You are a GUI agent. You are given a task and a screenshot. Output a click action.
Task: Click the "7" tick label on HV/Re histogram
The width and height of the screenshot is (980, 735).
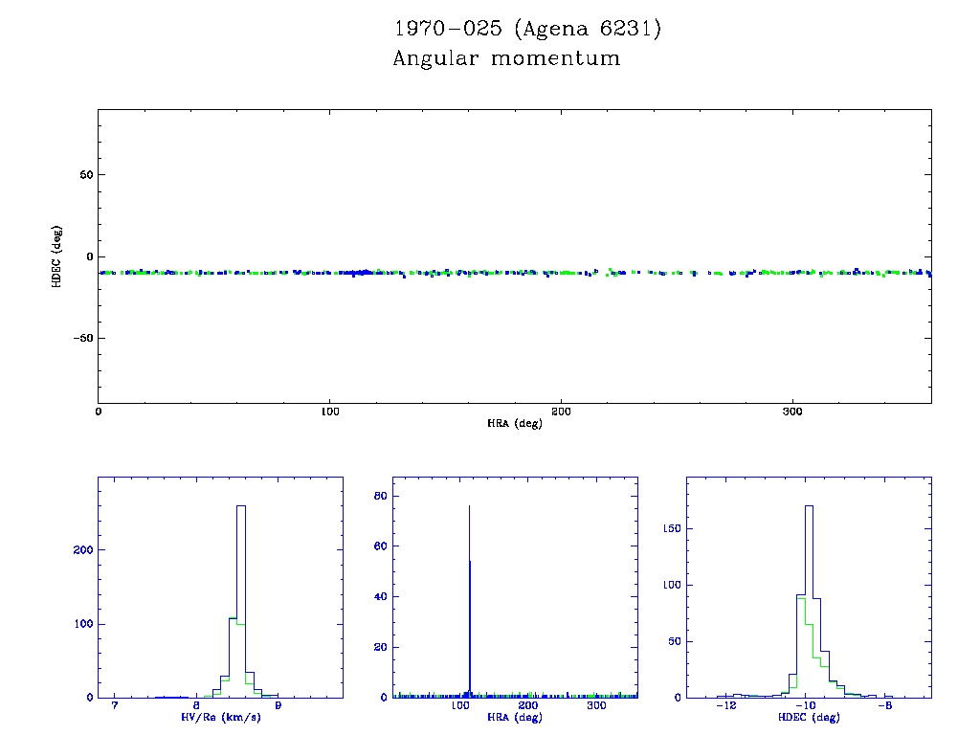point(115,706)
